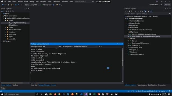Clear the Package Manager Console output
The height and width of the screenshot is (96, 172).
[99, 46]
